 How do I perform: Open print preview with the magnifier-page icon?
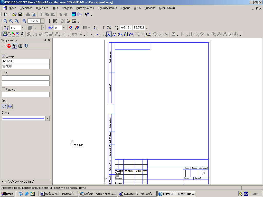34,14
